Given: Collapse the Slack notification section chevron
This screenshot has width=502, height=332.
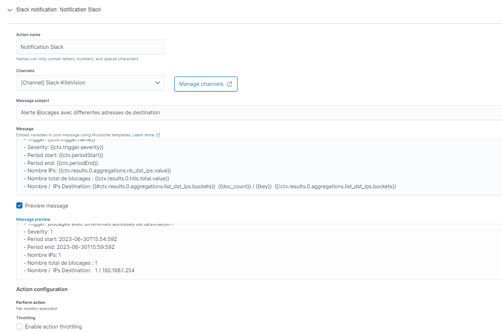Looking at the screenshot, I should tap(10, 10).
